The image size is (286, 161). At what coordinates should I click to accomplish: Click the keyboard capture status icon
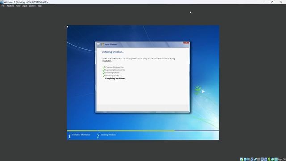pos(276,159)
